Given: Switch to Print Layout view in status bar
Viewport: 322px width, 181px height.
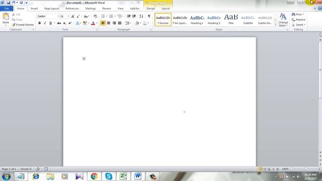Looking at the screenshot, I should pyautogui.click(x=260, y=169).
